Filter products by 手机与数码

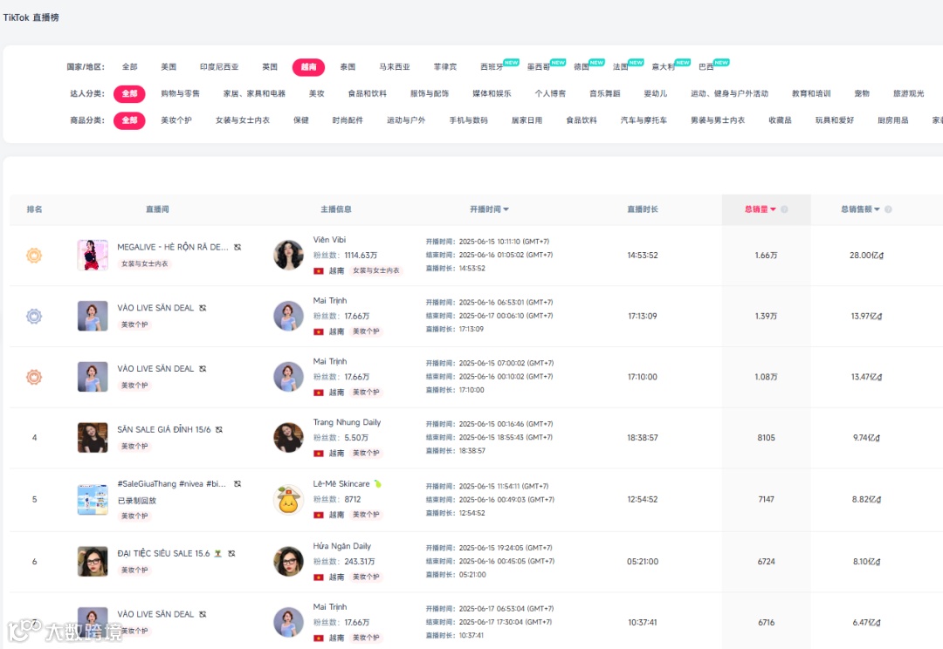click(469, 120)
